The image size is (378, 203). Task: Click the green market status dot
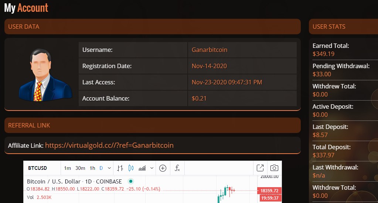131,181
